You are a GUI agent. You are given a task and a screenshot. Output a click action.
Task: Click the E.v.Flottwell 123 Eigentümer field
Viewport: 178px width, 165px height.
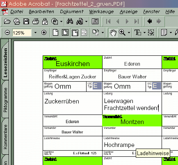point(73,154)
